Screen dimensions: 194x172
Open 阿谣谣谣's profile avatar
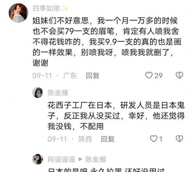tap(38, 159)
